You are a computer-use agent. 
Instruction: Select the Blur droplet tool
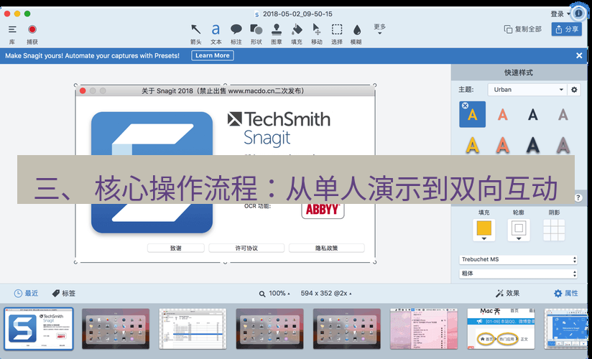(x=356, y=29)
